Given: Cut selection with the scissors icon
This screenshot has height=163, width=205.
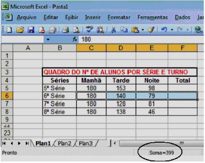Looking at the screenshot, I should click(x=113, y=30).
